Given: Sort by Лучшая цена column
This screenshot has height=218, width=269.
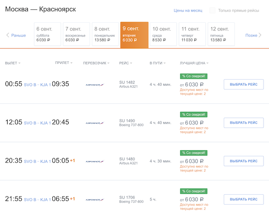Looking at the screenshot, I should [194, 63].
